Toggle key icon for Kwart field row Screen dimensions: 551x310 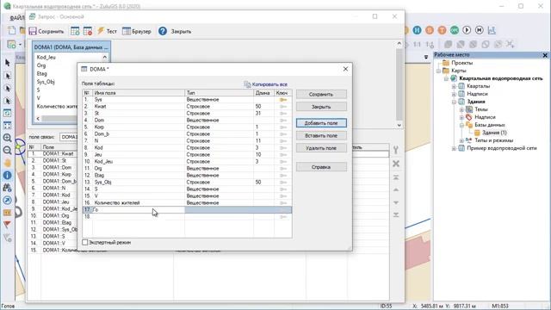(283, 107)
